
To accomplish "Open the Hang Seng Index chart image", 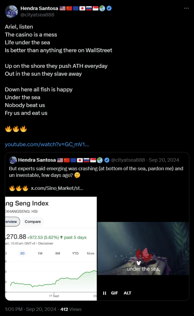I will pos(51,248).
